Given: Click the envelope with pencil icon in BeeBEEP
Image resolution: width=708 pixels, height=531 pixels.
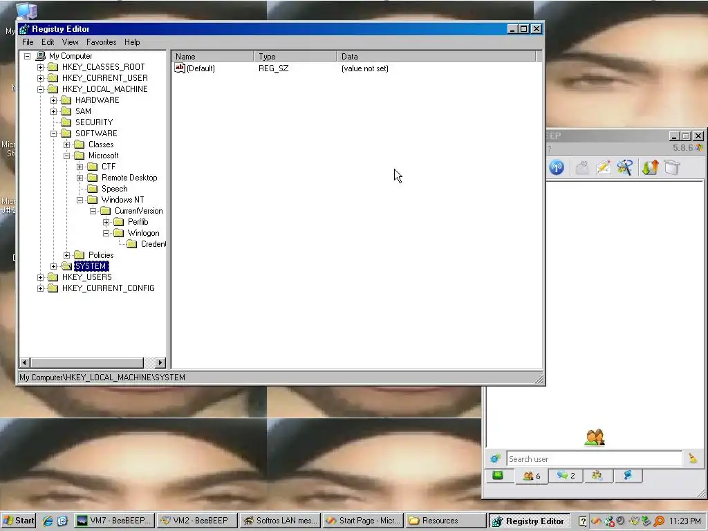Looking at the screenshot, I should (604, 167).
